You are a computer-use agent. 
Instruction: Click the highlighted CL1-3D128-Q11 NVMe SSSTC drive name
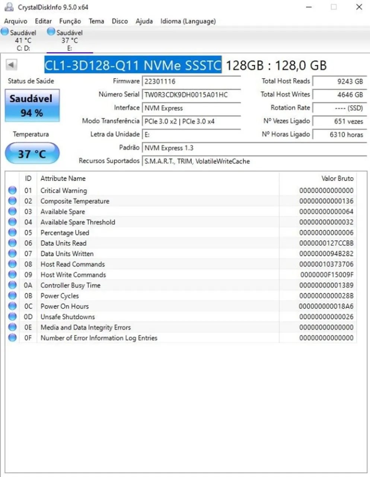tap(133, 65)
